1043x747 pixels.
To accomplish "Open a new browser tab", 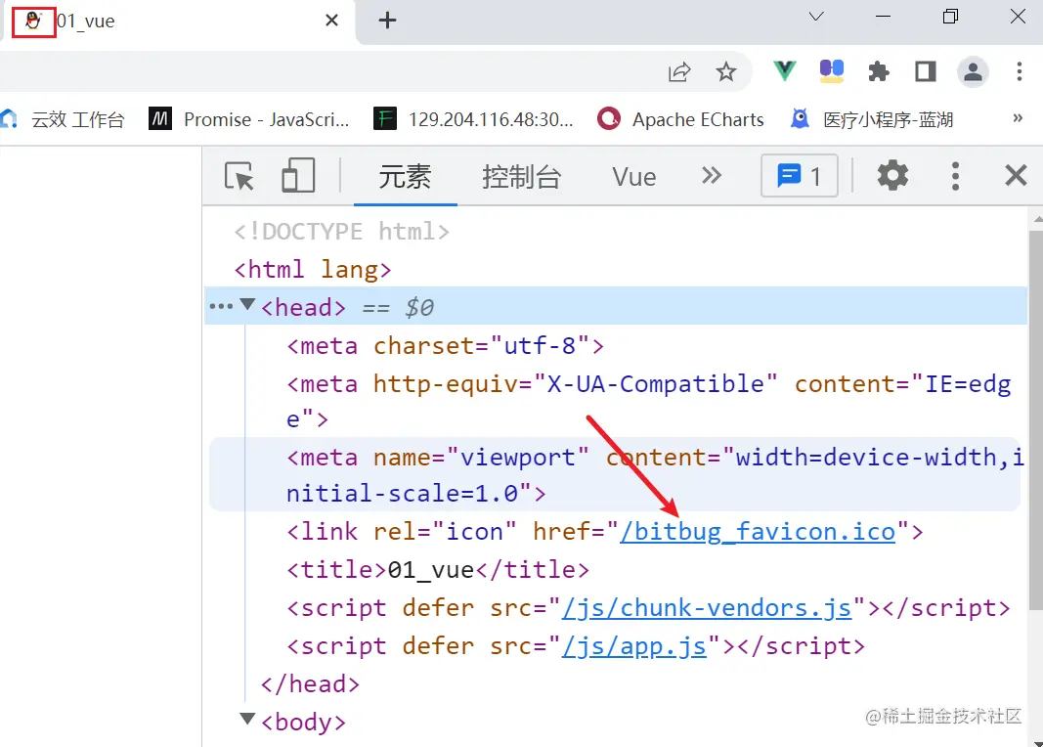I will (x=387, y=21).
